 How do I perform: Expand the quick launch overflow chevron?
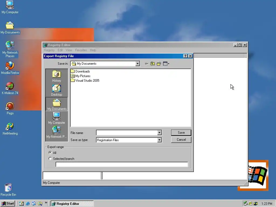tap(46, 203)
